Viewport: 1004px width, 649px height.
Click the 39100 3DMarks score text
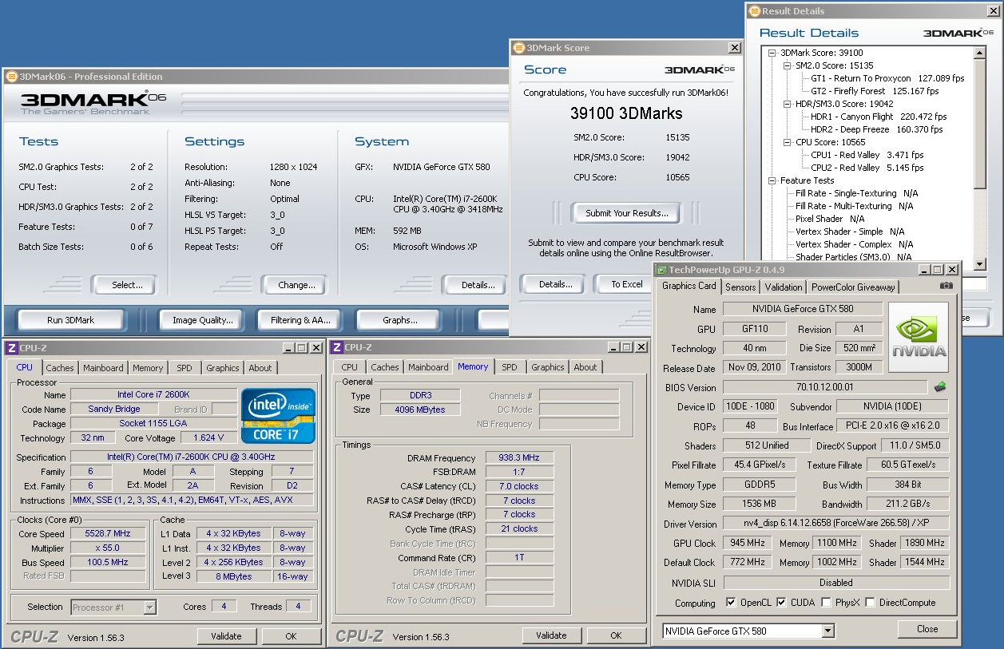(625, 113)
